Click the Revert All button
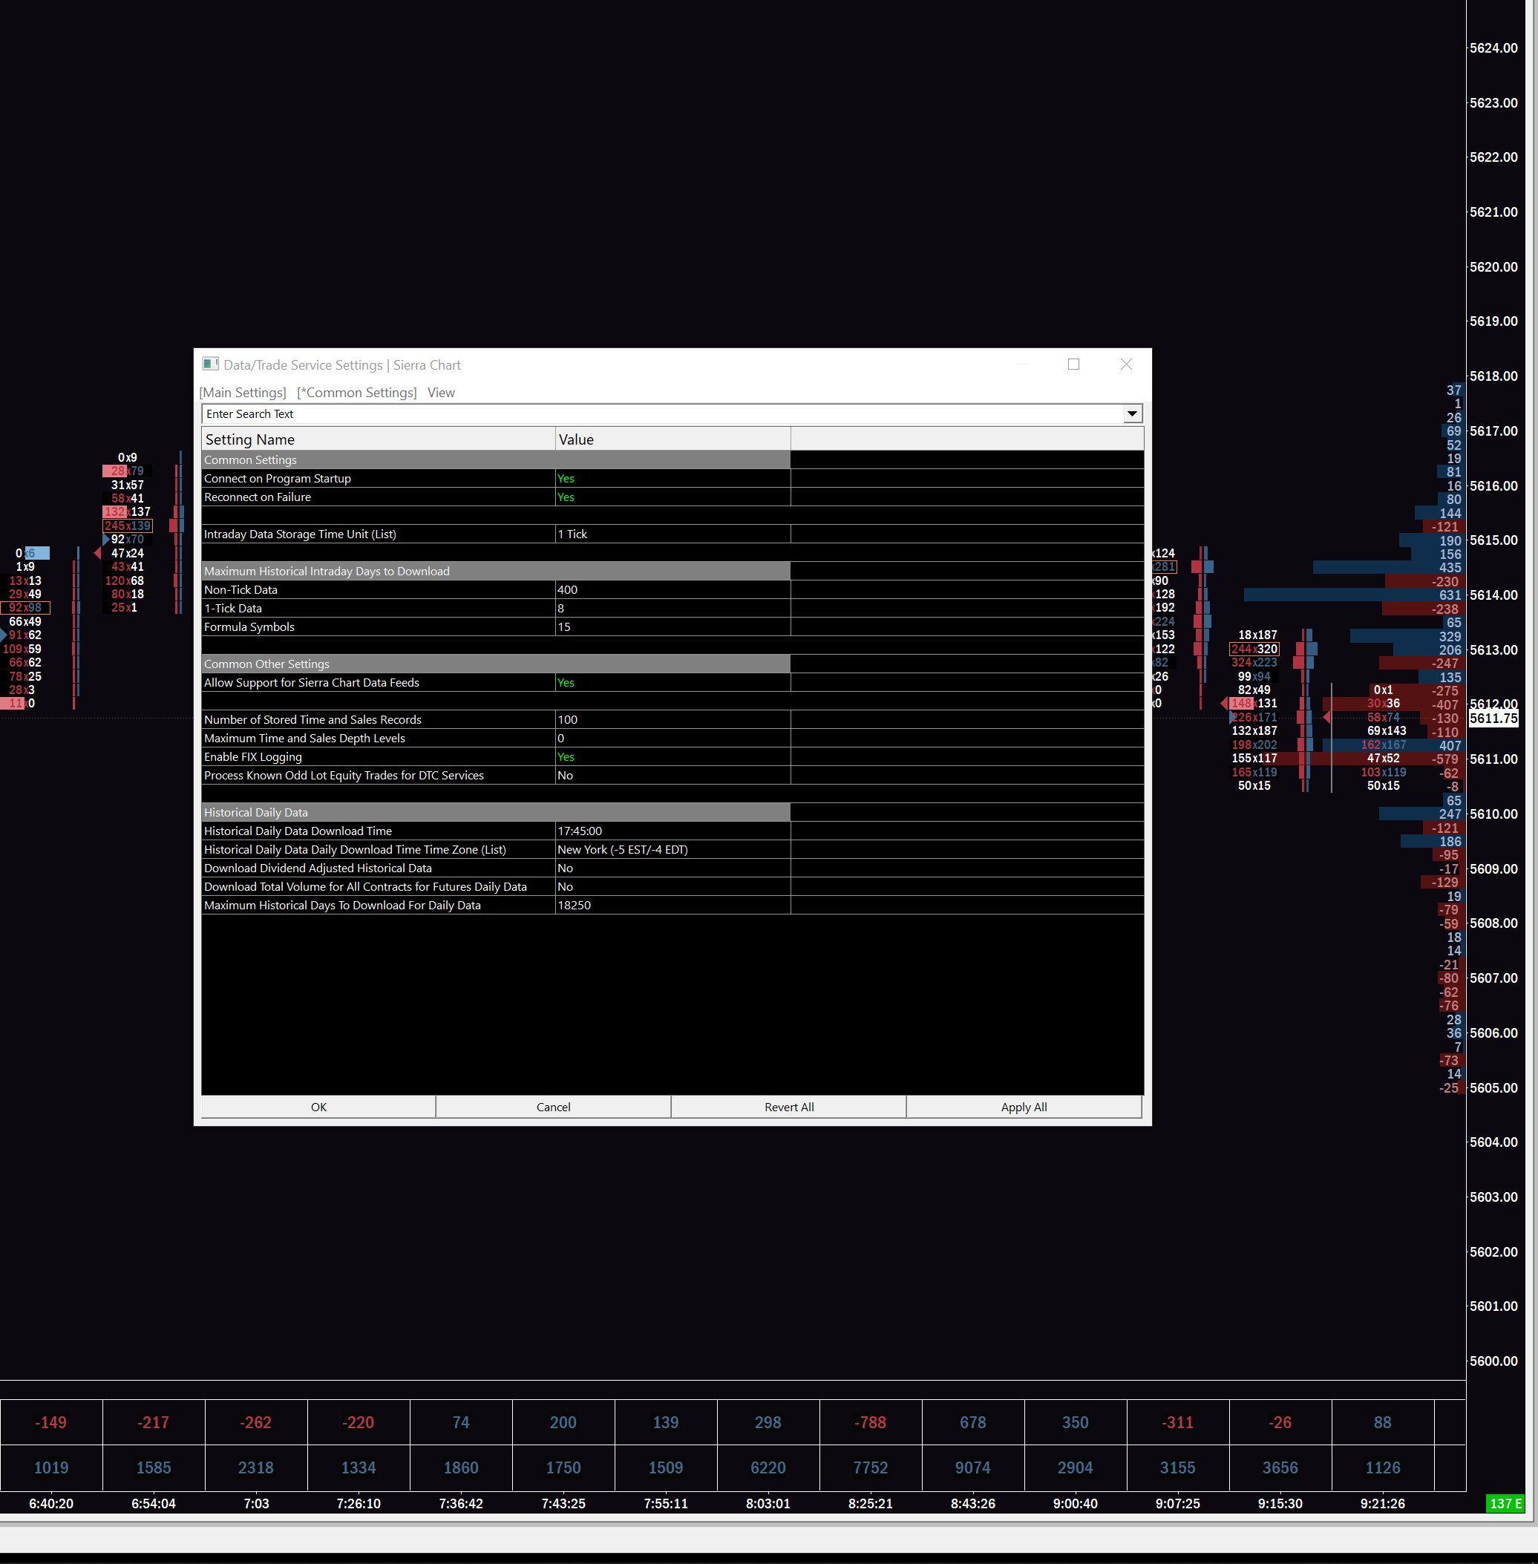This screenshot has height=1564, width=1538. (788, 1107)
